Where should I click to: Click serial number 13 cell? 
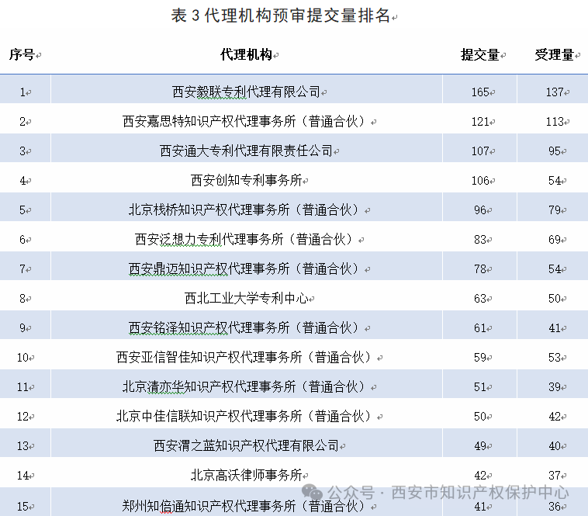click(x=22, y=446)
